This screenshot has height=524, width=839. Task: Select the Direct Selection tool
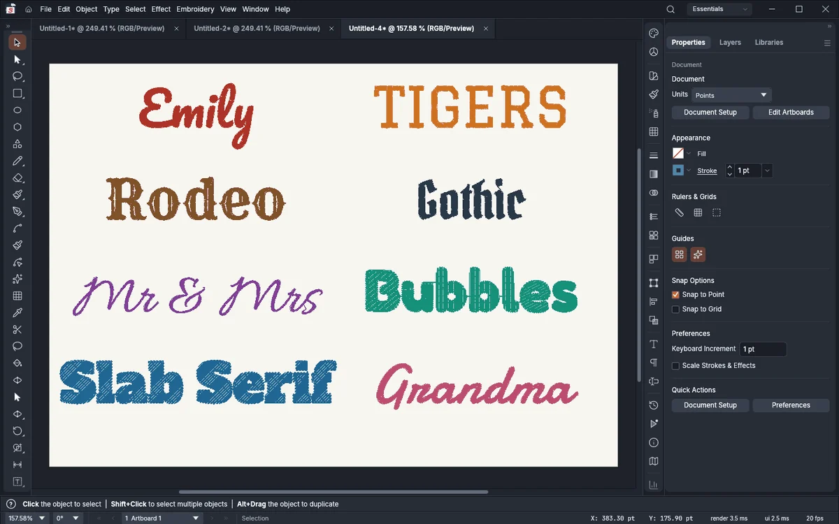click(17, 59)
